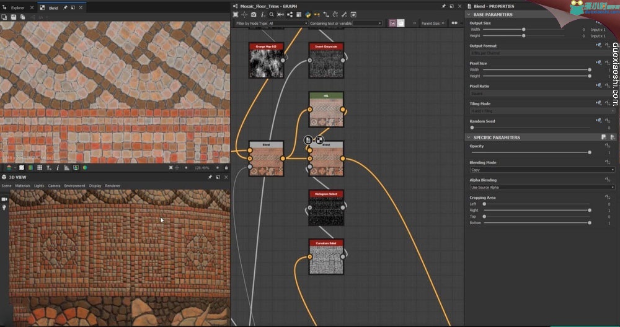Click the fit-to-view icon in the graph toolbar
This screenshot has width=620, height=327.
[236, 15]
